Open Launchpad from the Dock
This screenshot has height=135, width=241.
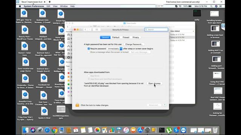click(40, 130)
